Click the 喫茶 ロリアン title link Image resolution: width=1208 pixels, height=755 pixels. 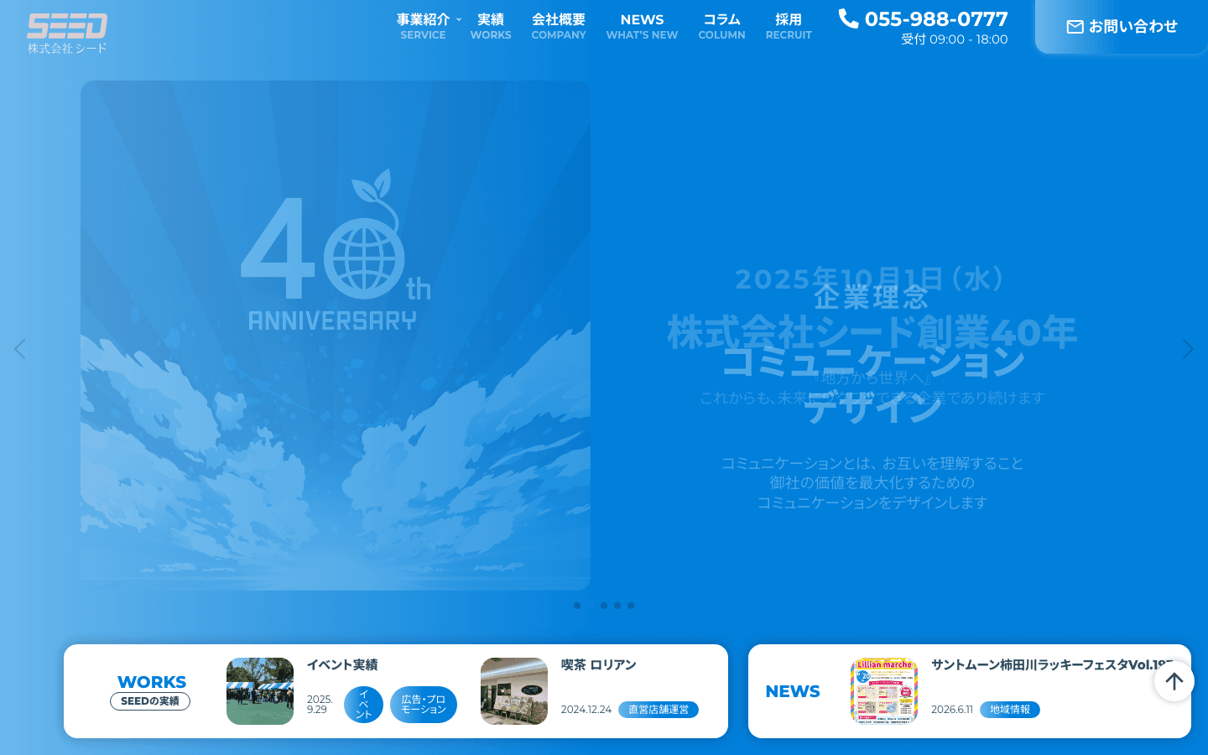(x=598, y=665)
